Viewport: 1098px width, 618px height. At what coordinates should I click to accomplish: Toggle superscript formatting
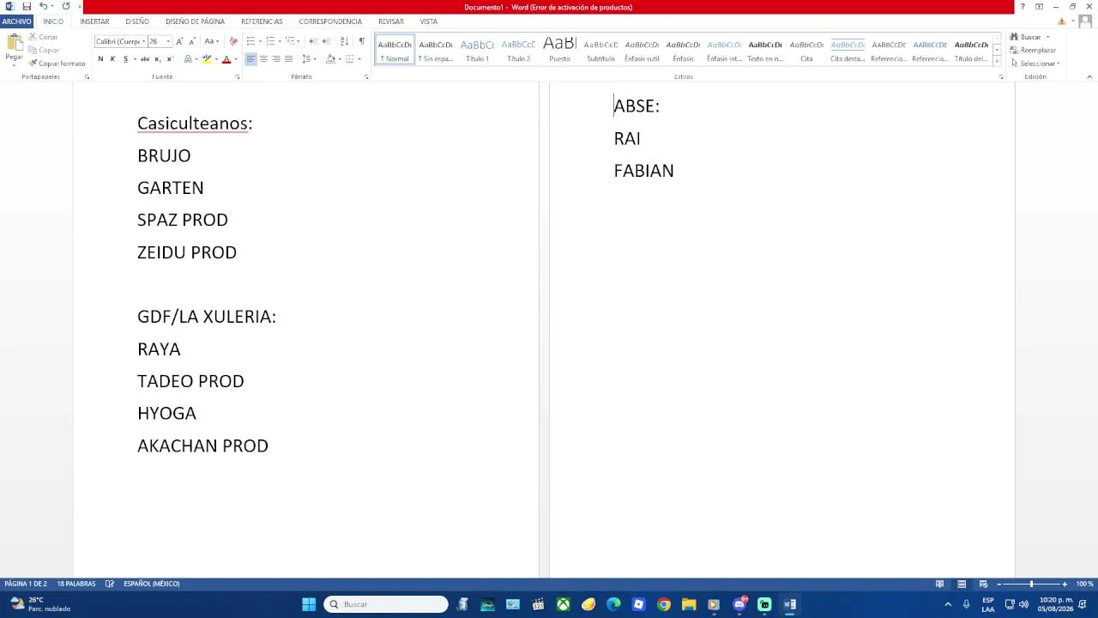click(x=170, y=59)
